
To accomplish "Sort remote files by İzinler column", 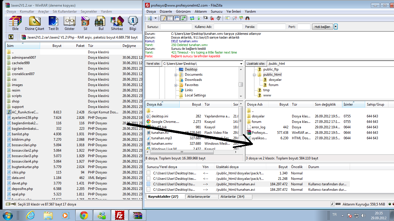I will (x=354, y=104).
